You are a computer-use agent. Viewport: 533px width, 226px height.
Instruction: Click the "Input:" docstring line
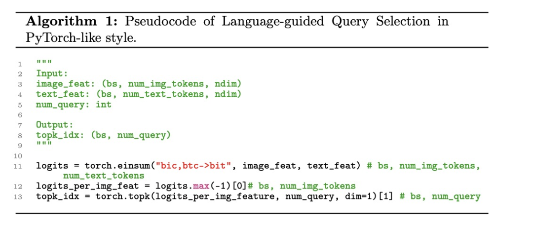[52, 74]
